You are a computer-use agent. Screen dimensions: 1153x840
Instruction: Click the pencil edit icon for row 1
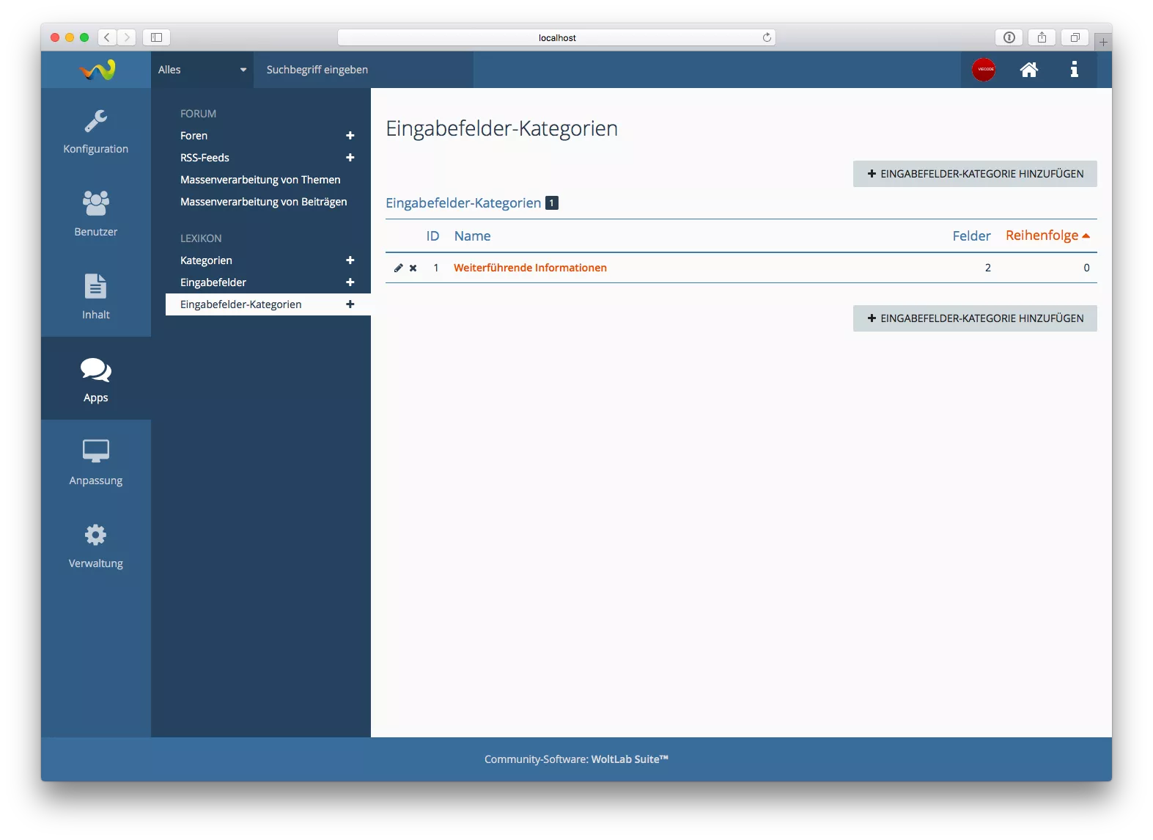(x=398, y=268)
